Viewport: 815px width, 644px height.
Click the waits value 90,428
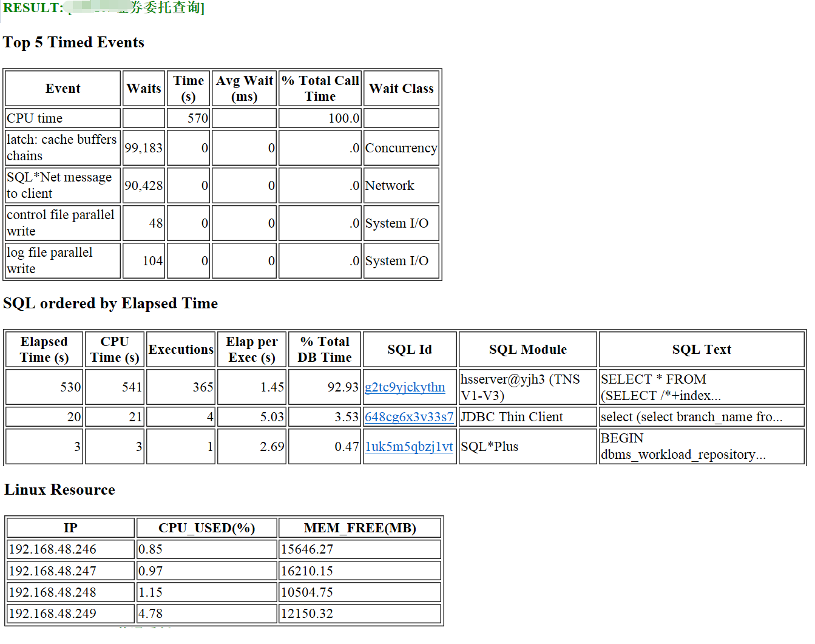(x=144, y=185)
